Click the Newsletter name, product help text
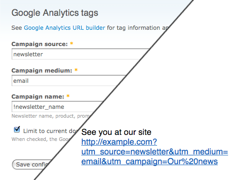 (51, 116)
